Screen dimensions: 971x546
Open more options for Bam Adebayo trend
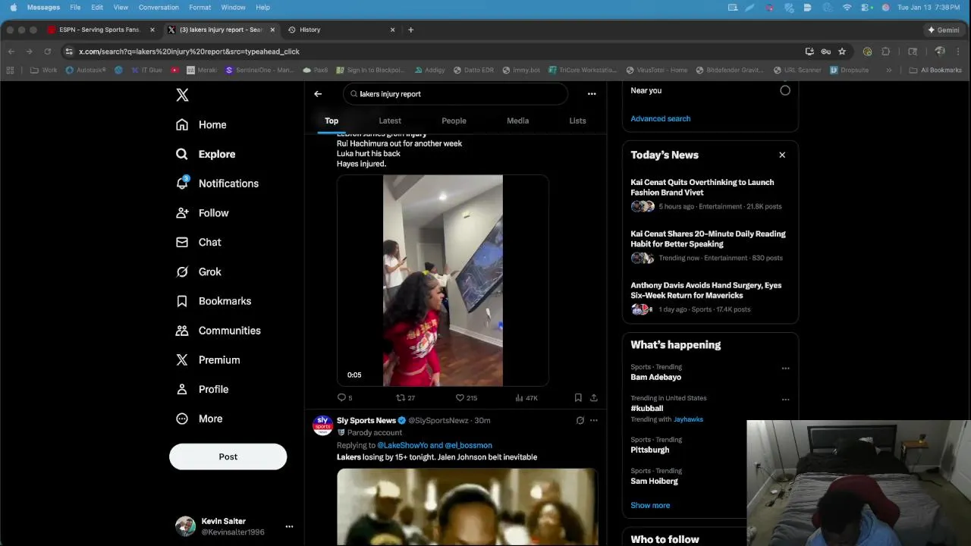pos(786,369)
